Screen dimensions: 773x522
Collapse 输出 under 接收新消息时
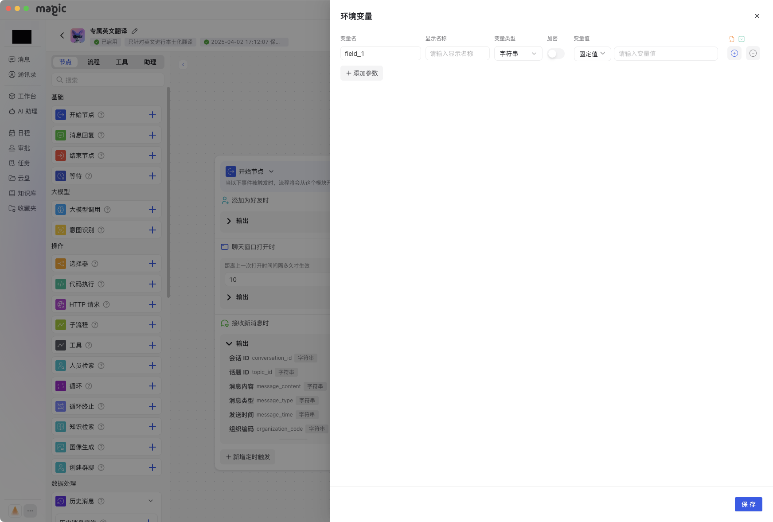[x=229, y=343]
